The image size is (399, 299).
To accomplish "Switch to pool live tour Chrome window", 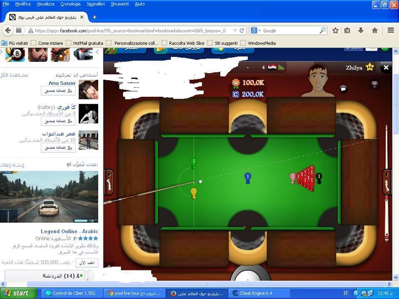I will click(x=134, y=293).
